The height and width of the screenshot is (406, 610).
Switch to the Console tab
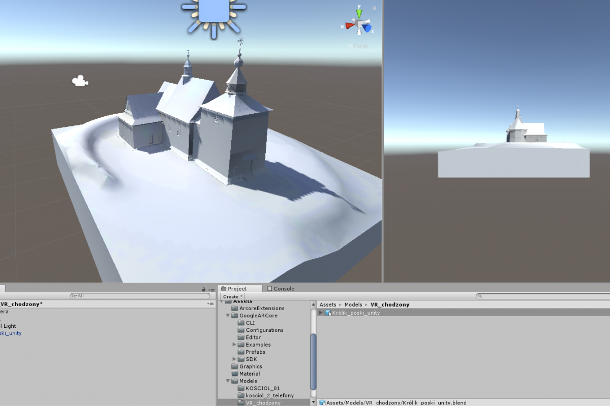pos(280,289)
